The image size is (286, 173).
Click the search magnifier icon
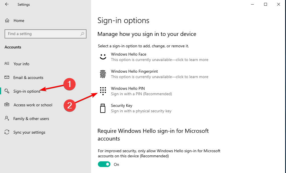click(82, 34)
